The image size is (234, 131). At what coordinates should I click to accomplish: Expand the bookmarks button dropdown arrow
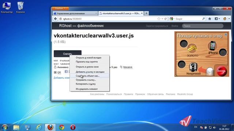pos(219,19)
